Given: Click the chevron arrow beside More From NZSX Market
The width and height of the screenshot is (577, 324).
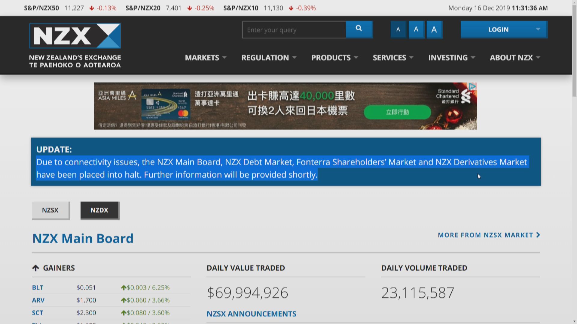Looking at the screenshot, I should point(538,235).
